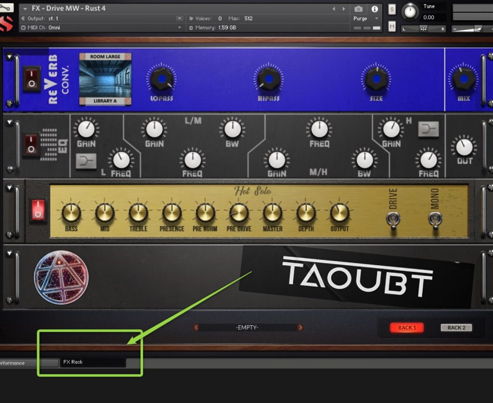The image size is (493, 403).
Task: Collapse the Reverb module with its triangle
Action: click(x=9, y=57)
